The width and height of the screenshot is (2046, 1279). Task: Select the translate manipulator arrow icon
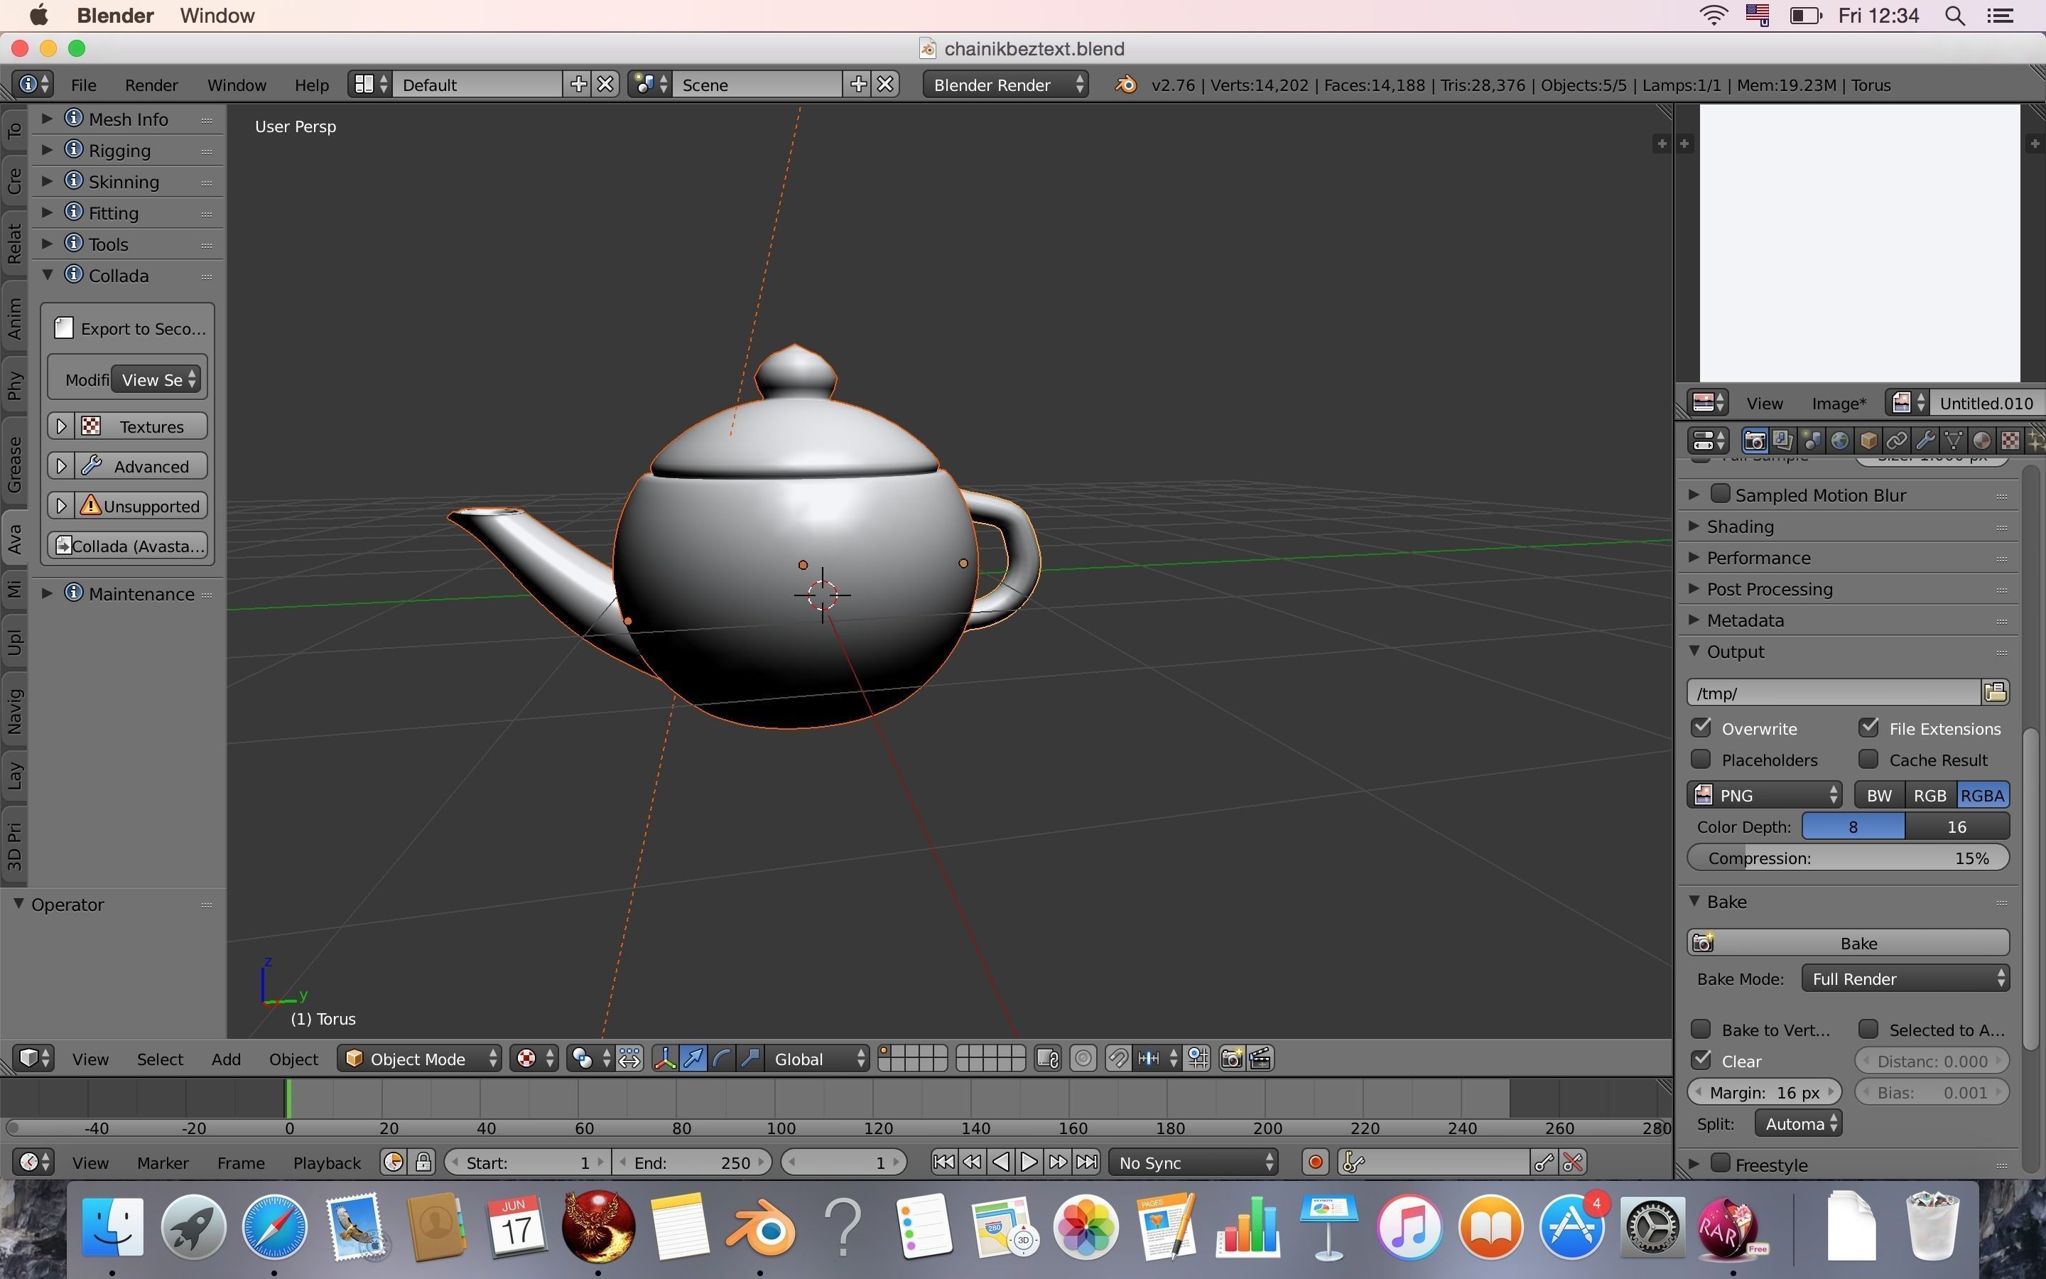point(693,1058)
